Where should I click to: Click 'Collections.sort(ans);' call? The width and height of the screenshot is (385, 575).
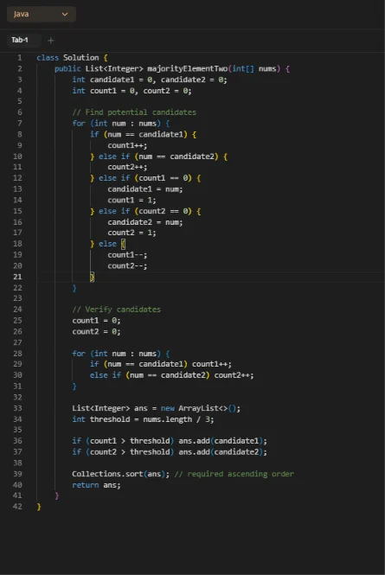(x=121, y=474)
